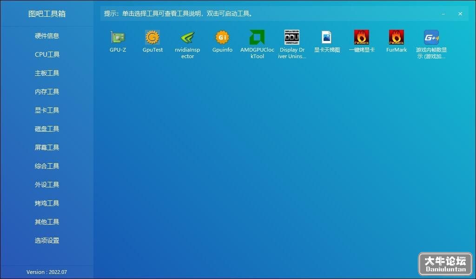
Task: Open the 硬件信息 category
Action: (x=47, y=36)
